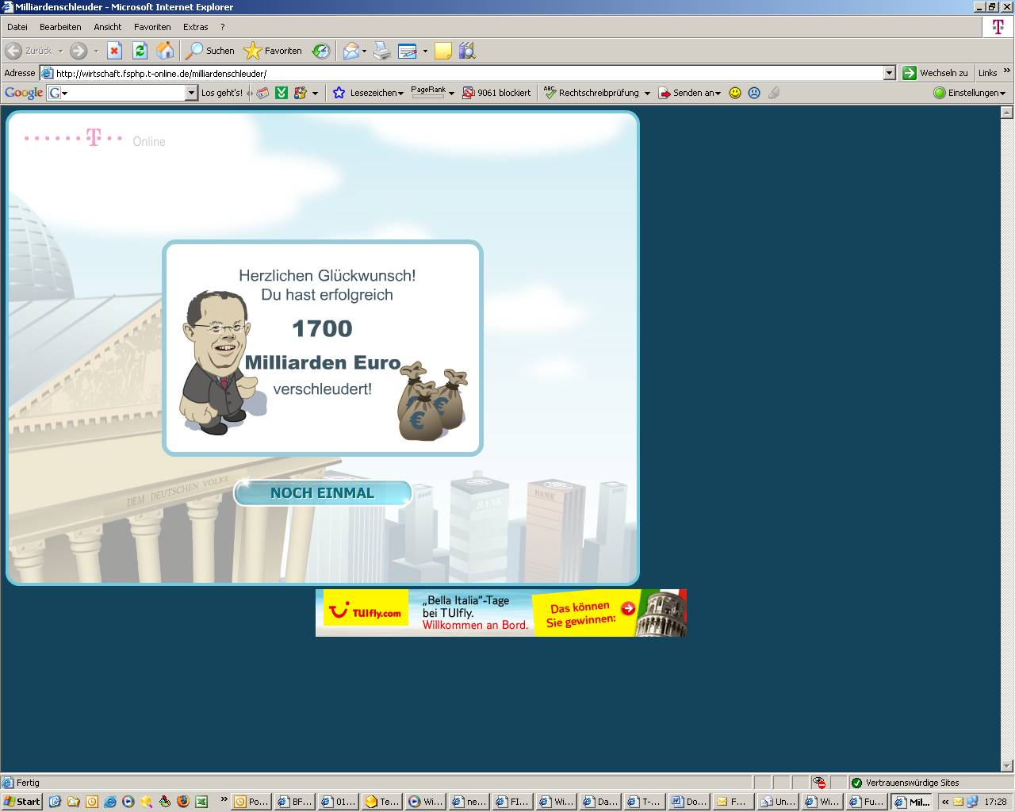The height and width of the screenshot is (812, 1015).
Task: Stop page loading with the red X icon
Action: (x=114, y=51)
